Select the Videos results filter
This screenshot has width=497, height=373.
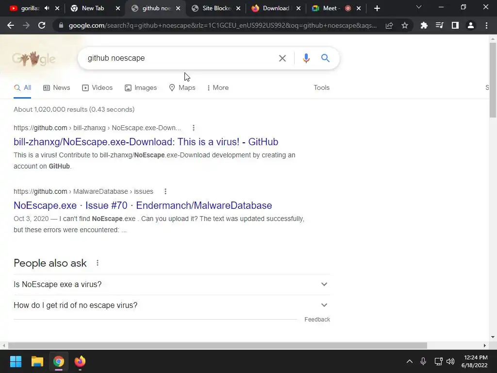click(97, 87)
